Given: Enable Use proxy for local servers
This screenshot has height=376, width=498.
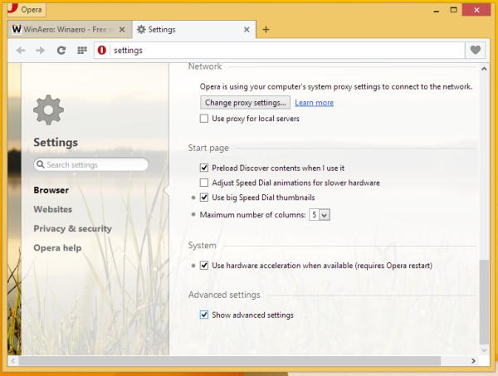Looking at the screenshot, I should click(x=204, y=119).
